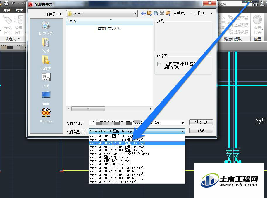Image resolution: width=267 pixels, height=198 pixels.
Task: Select AutoCAD 2013 DXF (*.dxf) option
Action: coord(137,164)
